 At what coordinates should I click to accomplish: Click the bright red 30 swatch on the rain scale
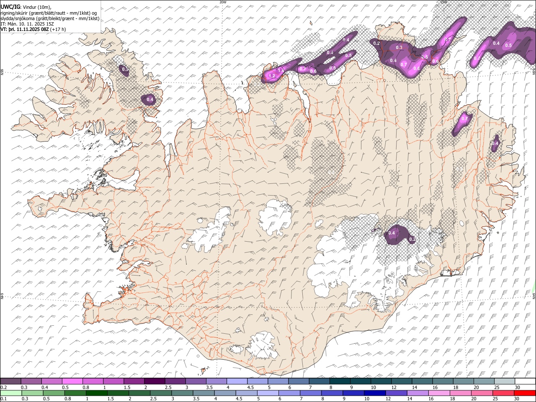pyautogui.click(x=525, y=393)
